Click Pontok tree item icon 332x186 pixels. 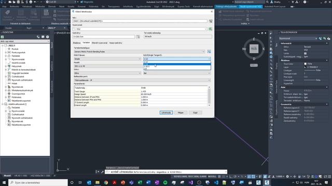9,49
